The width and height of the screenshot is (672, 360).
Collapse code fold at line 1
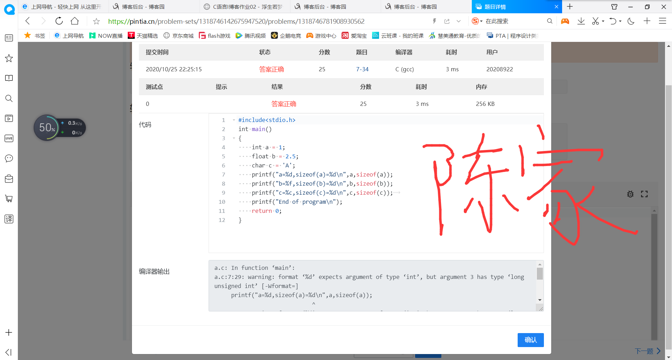click(234, 120)
